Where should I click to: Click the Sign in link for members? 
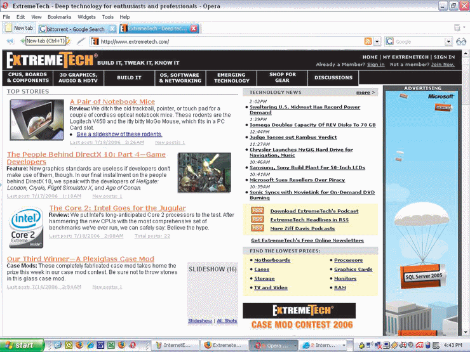coord(376,64)
